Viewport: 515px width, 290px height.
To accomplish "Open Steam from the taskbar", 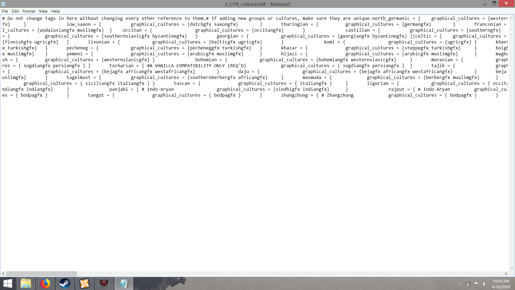I will click(65, 283).
